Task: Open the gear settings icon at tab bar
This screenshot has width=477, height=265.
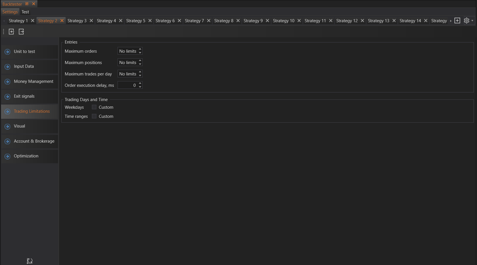Action: coord(466,21)
